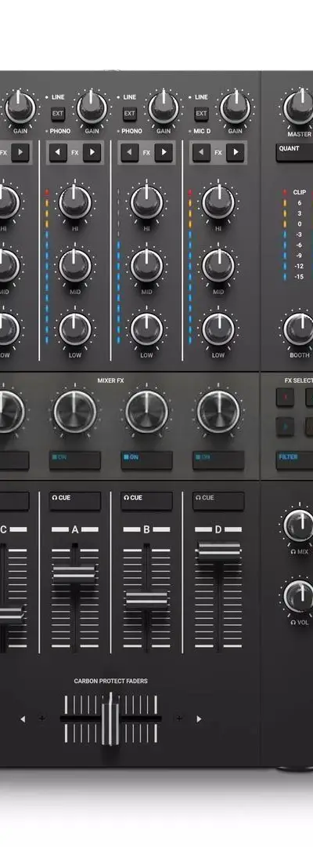Click the MASTER volume knob
This screenshot has height=847, width=313.
point(298,108)
